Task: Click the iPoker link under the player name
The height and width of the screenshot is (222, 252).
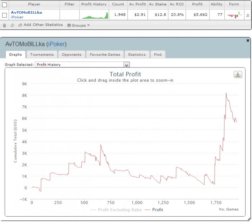Action: point(17,17)
